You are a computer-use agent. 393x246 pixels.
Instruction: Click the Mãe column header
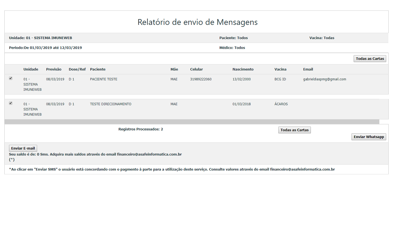point(174,69)
